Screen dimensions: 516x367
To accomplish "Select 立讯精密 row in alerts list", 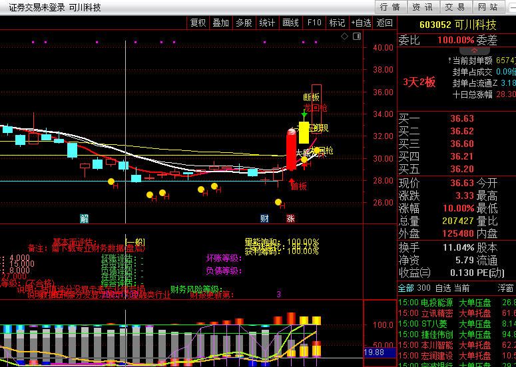I will pos(437,313).
